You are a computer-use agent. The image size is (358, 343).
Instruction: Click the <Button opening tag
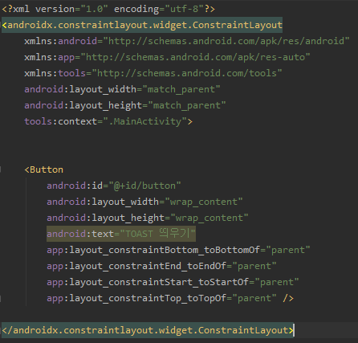coord(44,169)
